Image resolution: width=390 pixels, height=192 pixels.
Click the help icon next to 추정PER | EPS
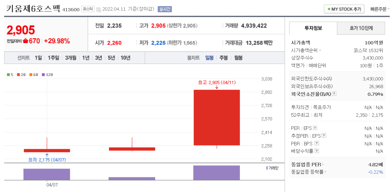[x=324, y=136]
